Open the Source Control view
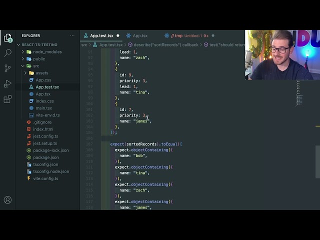 click(7, 68)
